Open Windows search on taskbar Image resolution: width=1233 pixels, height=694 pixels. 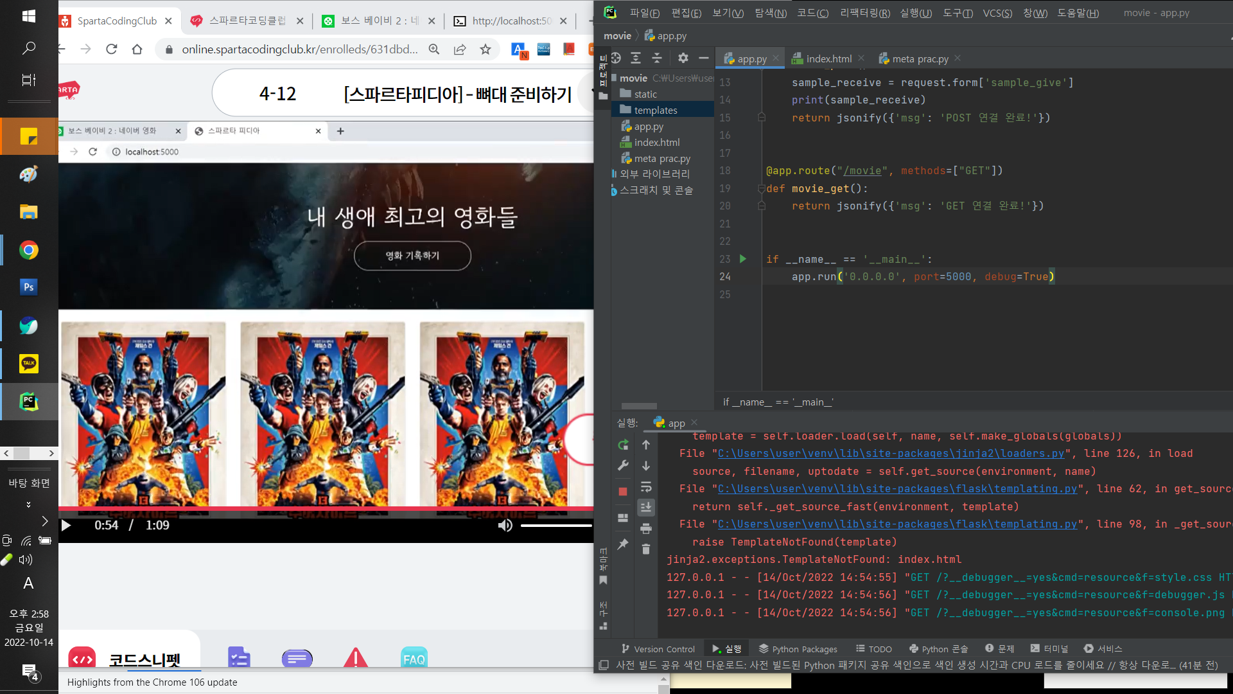[29, 48]
